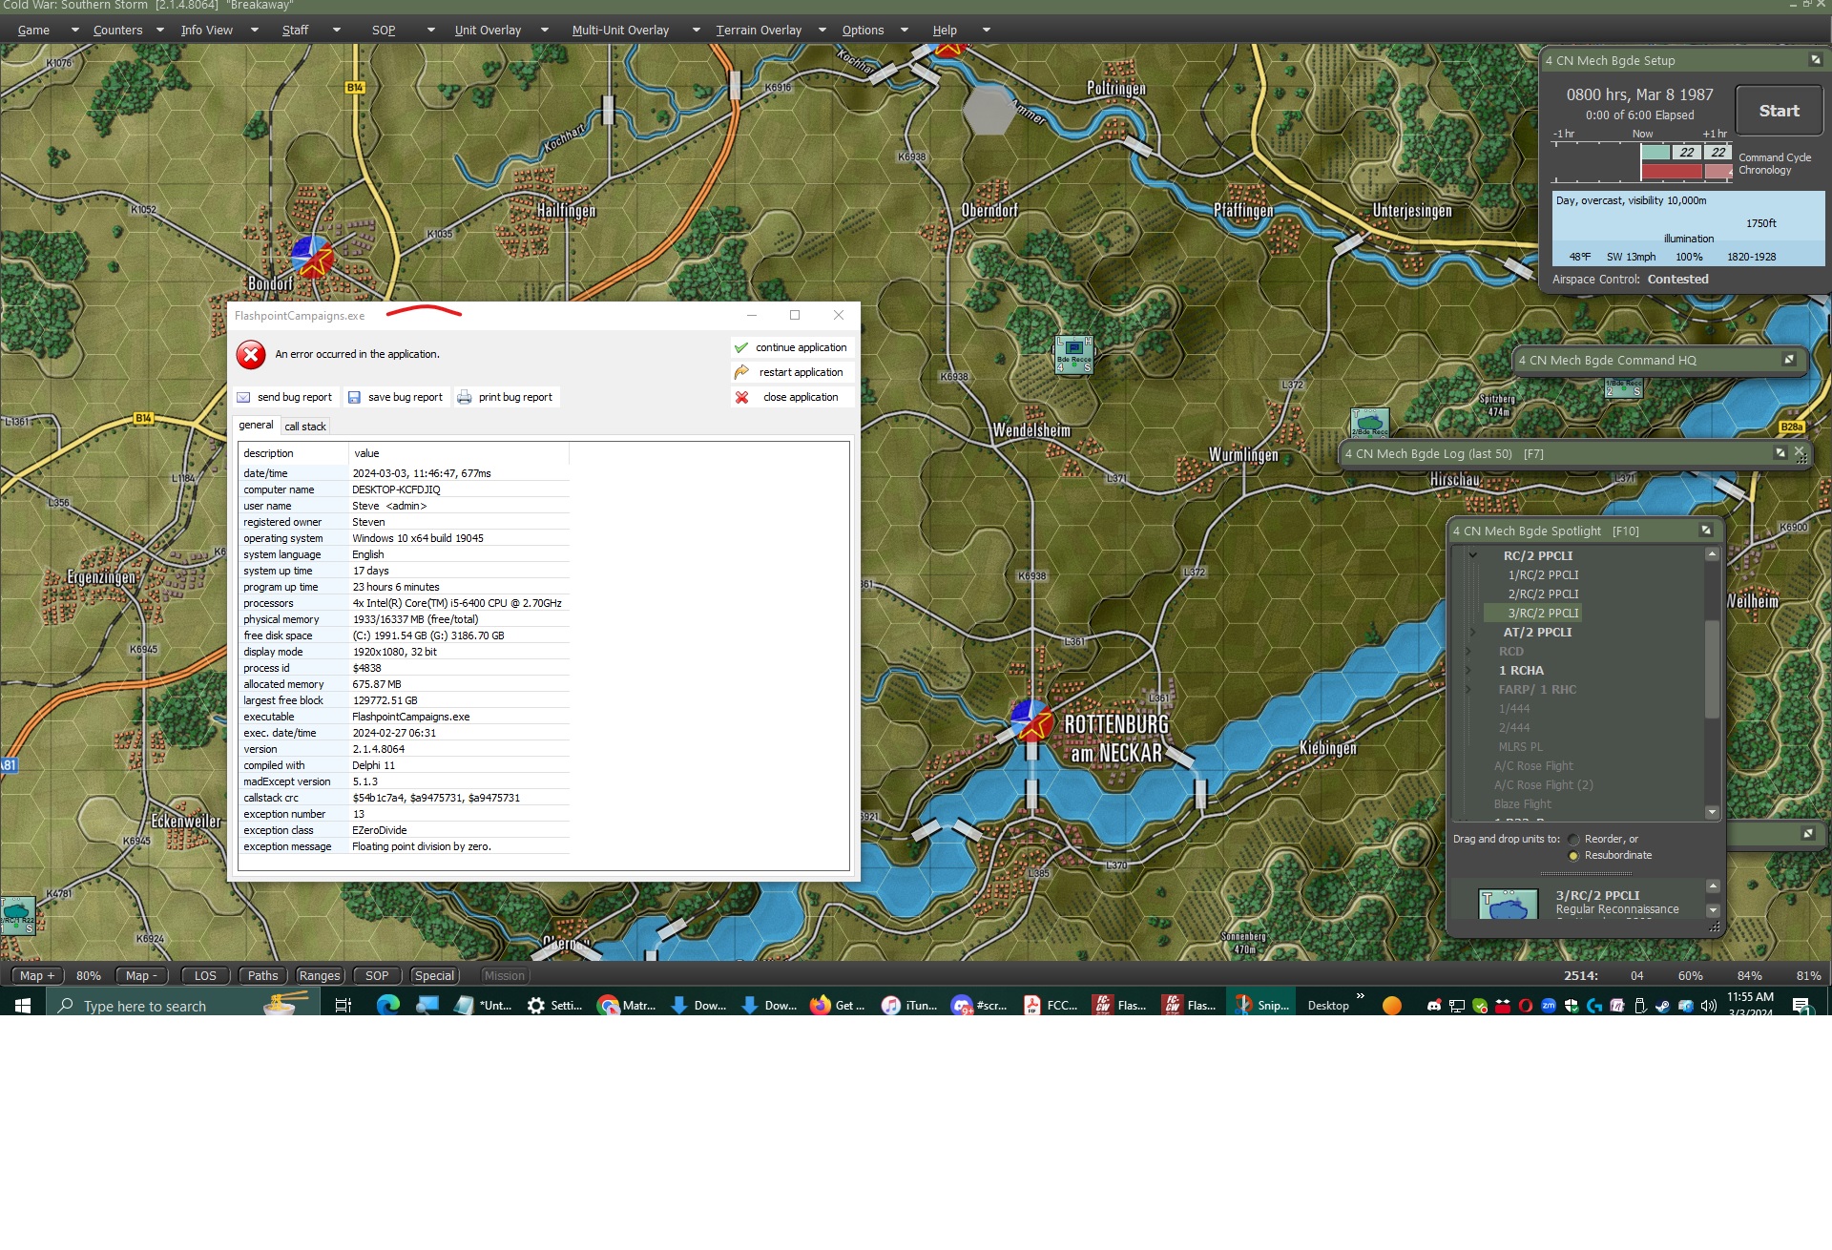
Task: Click the green Command Cycle bar
Action: 1655,153
